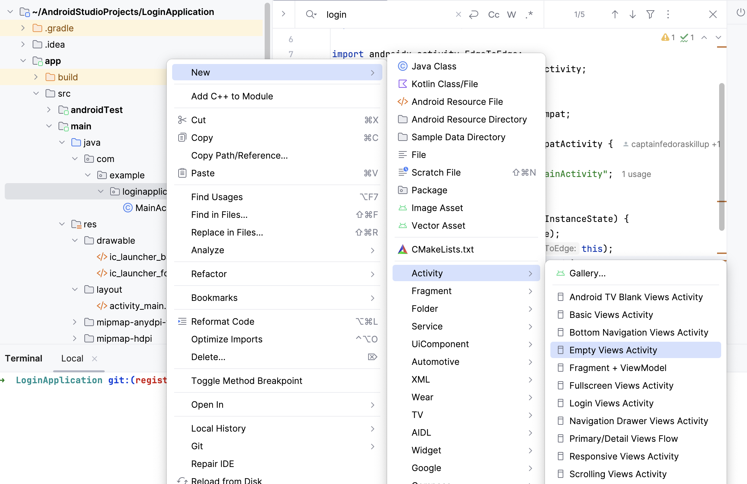This screenshot has width=747, height=484.
Task: Expand the replace field chevron
Action: pyautogui.click(x=283, y=14)
